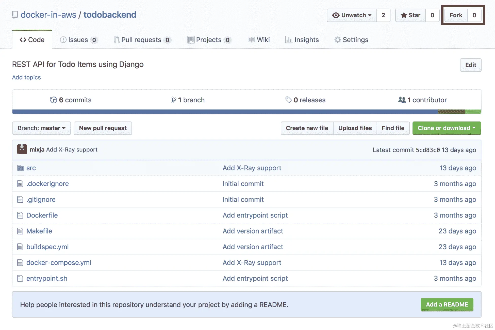The height and width of the screenshot is (330, 495).
Task: Click the New pull request button
Action: [x=103, y=128]
